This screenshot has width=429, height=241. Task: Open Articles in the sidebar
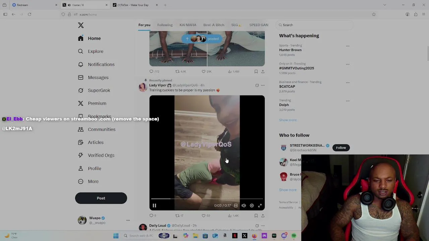(x=91, y=142)
